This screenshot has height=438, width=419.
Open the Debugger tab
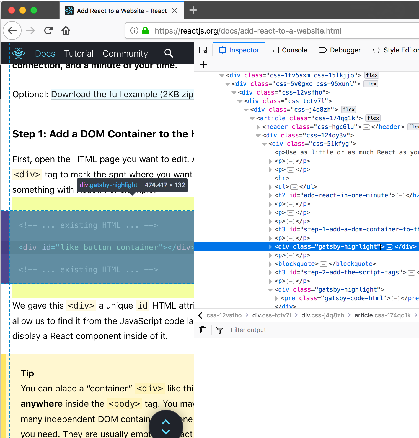(340, 50)
